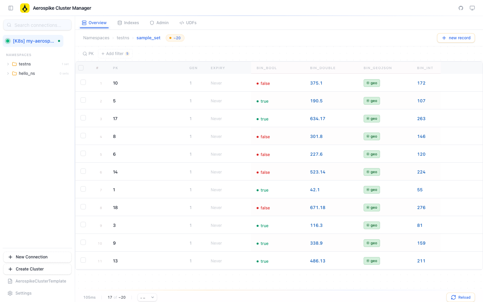This screenshot has height=302, width=483.
Task: Open the page size dropdown in footer
Action: (x=147, y=297)
